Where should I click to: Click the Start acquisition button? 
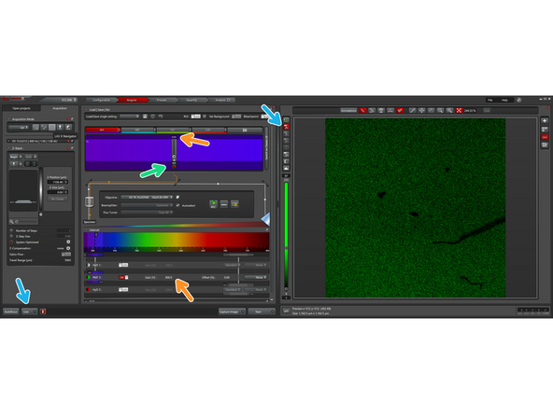click(262, 311)
